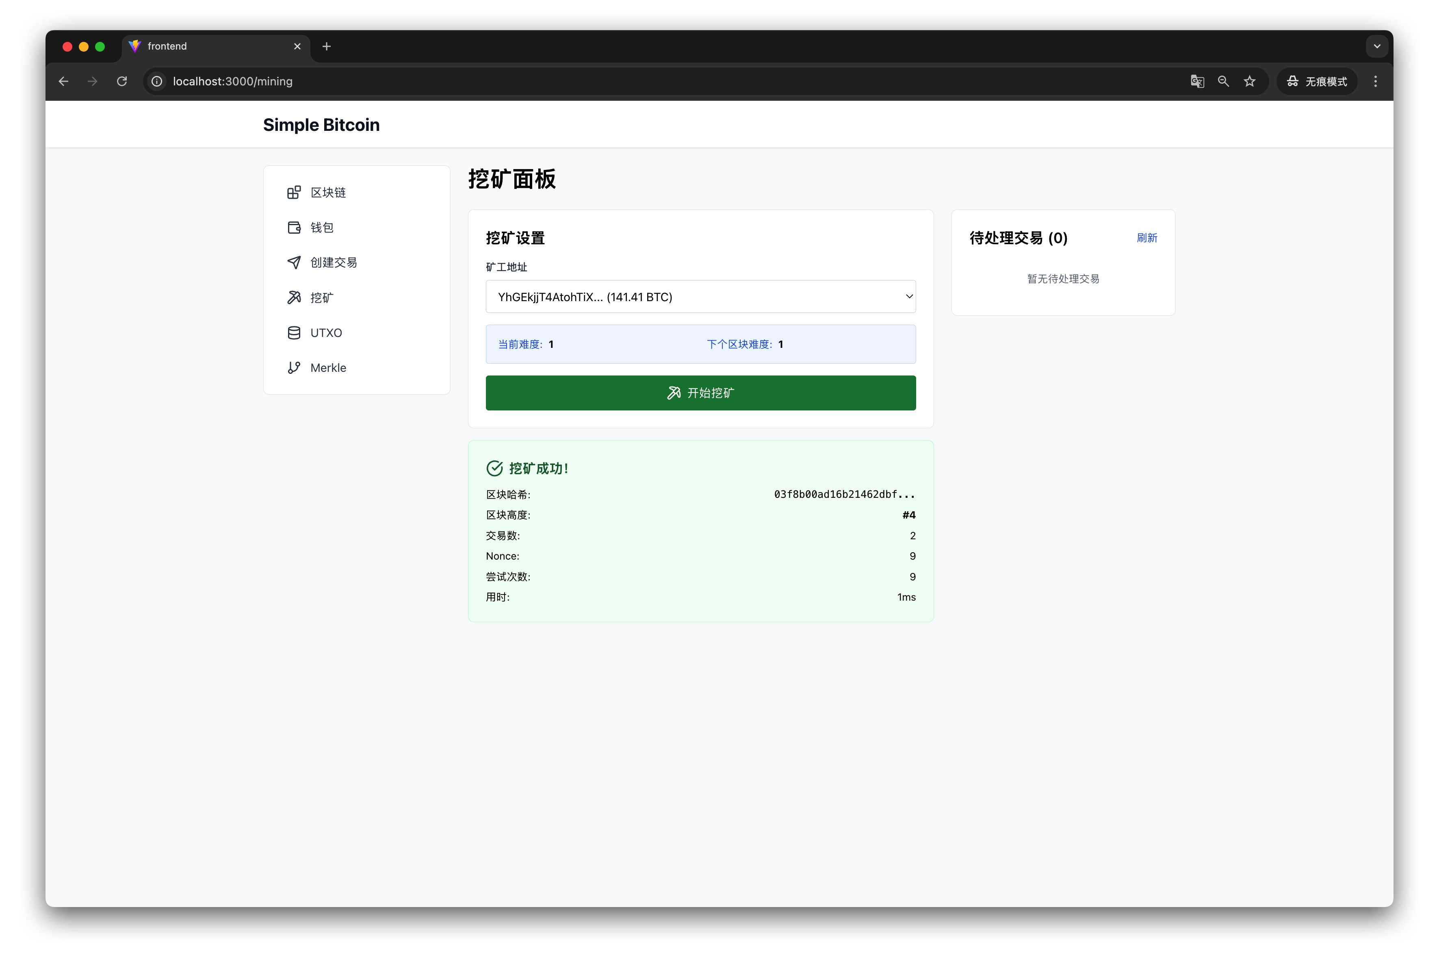Open the Chrome three-dot menu

tap(1375, 82)
